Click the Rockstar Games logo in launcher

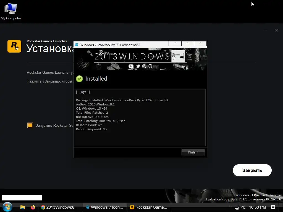coord(14,46)
